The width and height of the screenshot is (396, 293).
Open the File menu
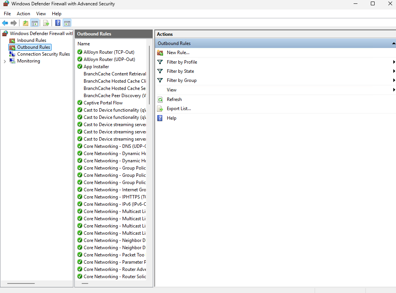(7, 14)
